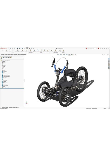Undo the last action using the Undo icon
This screenshot has height=156, width=110.
22,48
